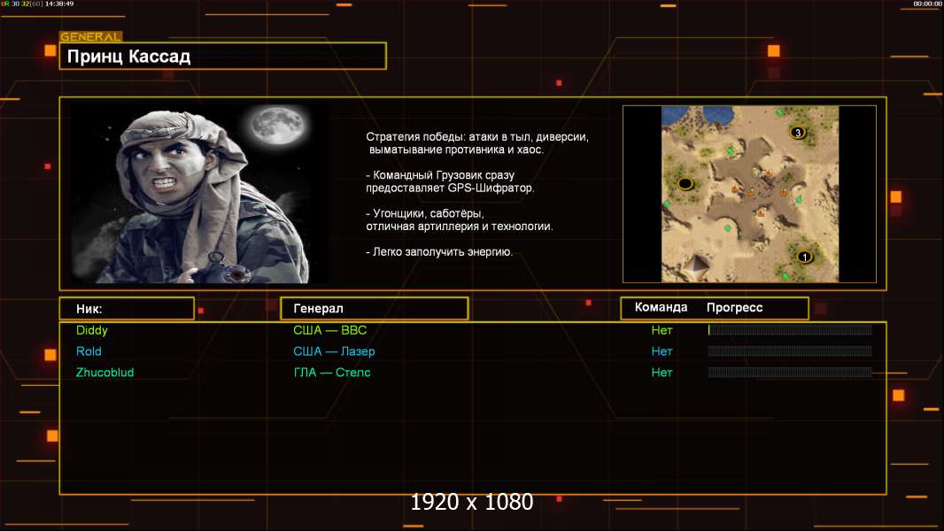Select player Zhucoblud in the list
This screenshot has width=944, height=531.
[104, 373]
